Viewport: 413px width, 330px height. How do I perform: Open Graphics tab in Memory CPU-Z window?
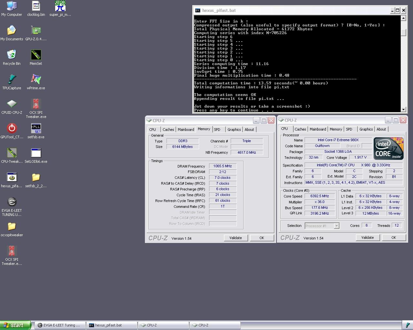(x=234, y=130)
